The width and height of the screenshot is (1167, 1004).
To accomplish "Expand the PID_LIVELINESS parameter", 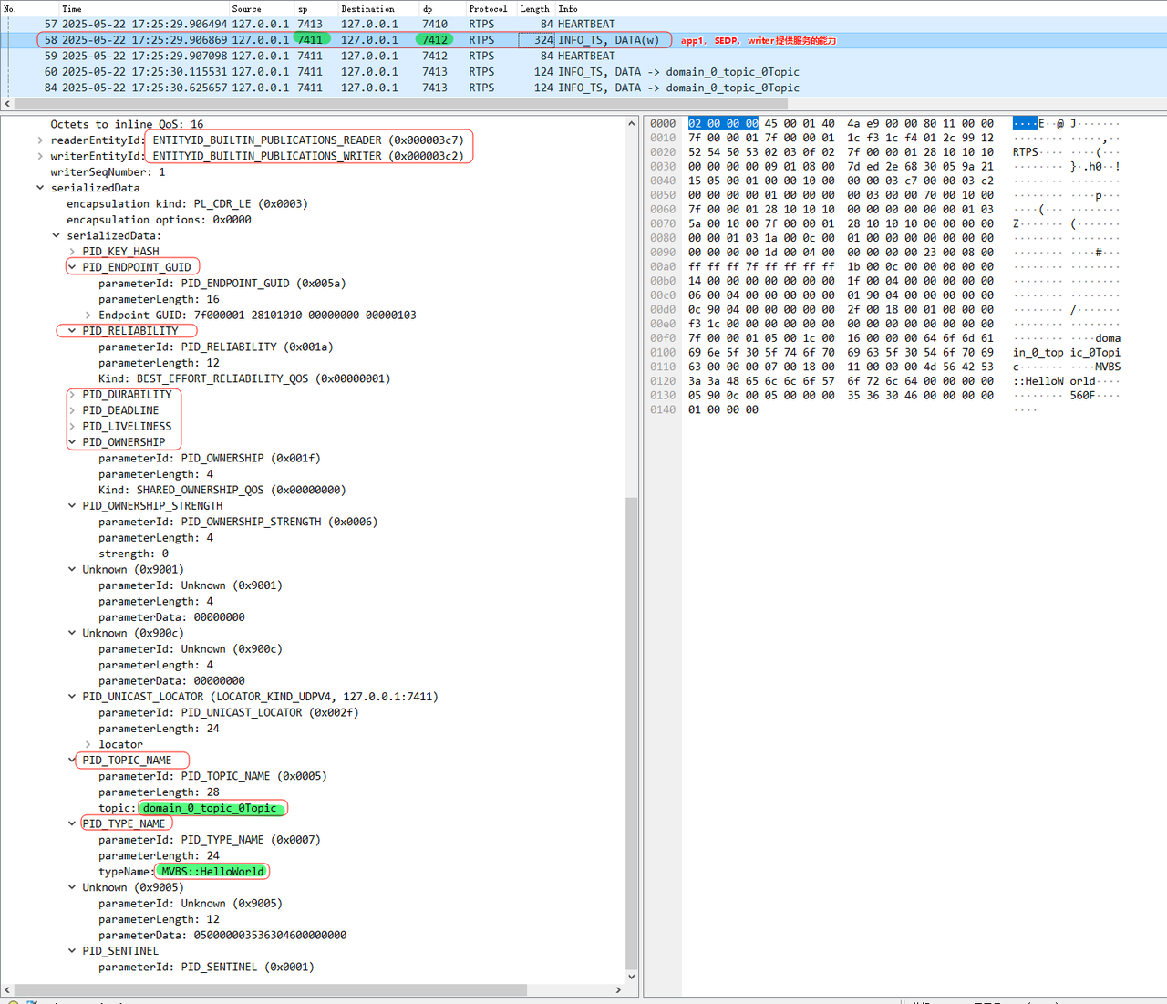I will pyautogui.click(x=72, y=426).
